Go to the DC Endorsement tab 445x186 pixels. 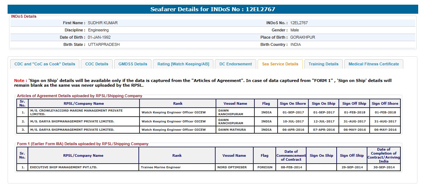point(236,64)
